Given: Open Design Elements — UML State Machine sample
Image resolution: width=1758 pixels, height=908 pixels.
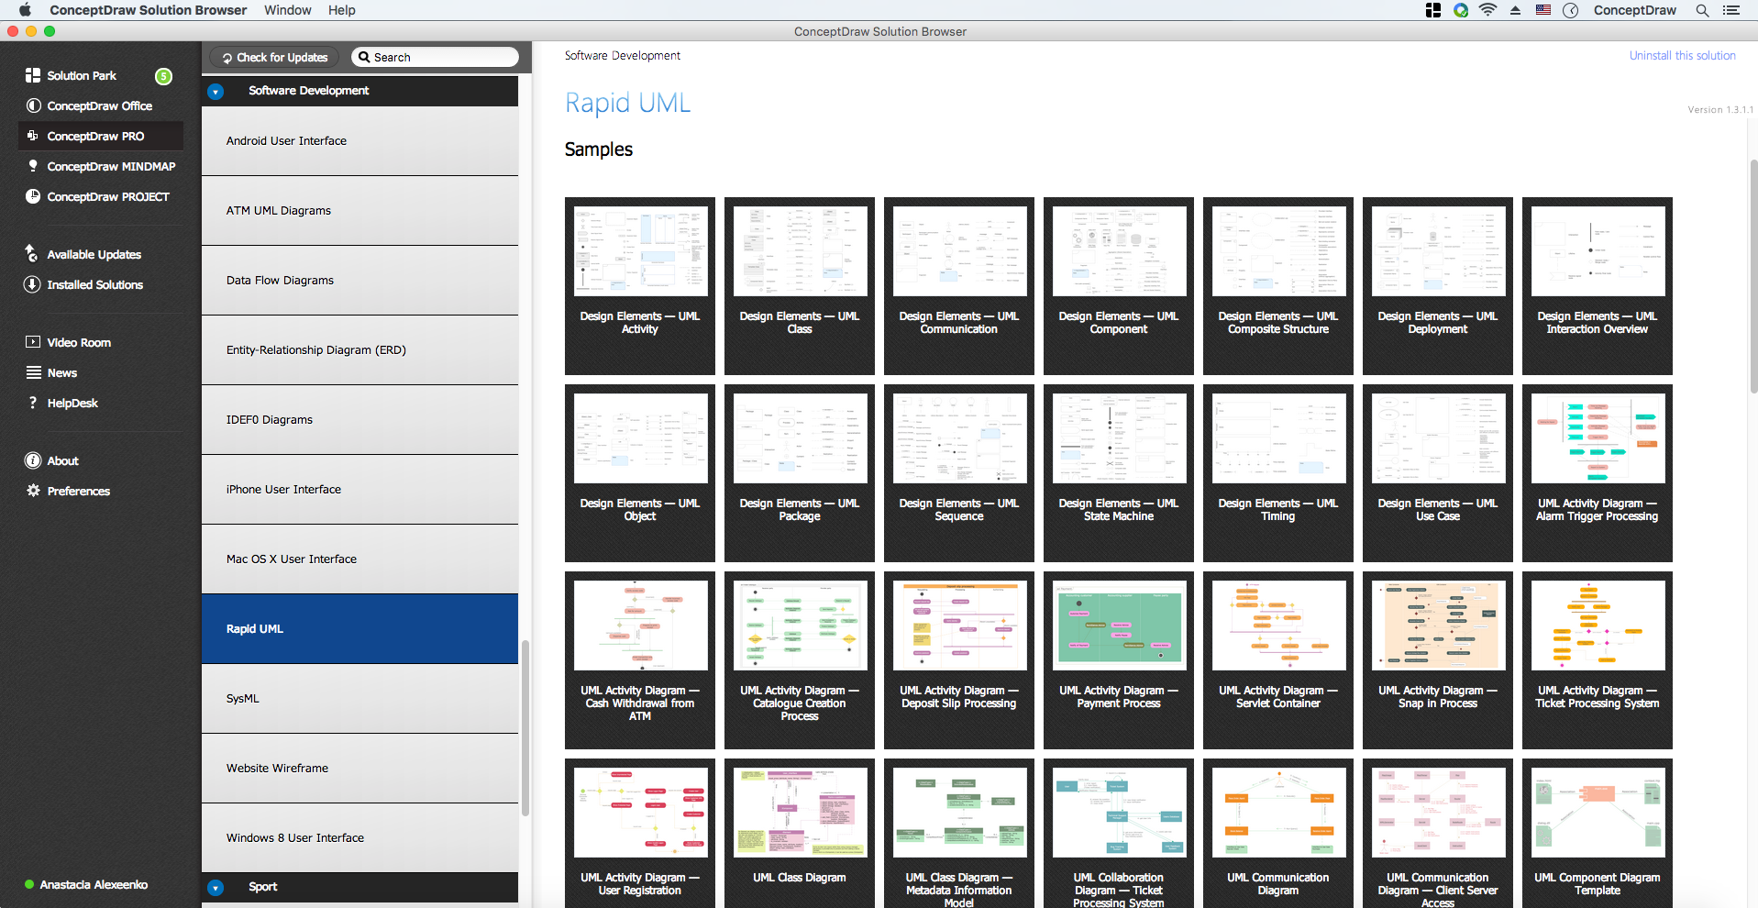Looking at the screenshot, I should [x=1119, y=473].
